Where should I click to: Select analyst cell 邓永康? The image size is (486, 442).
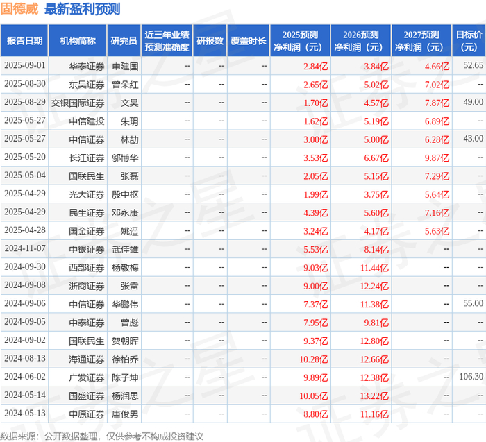point(125,212)
